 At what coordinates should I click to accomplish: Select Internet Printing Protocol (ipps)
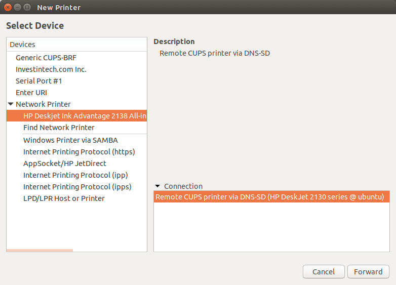click(x=77, y=187)
